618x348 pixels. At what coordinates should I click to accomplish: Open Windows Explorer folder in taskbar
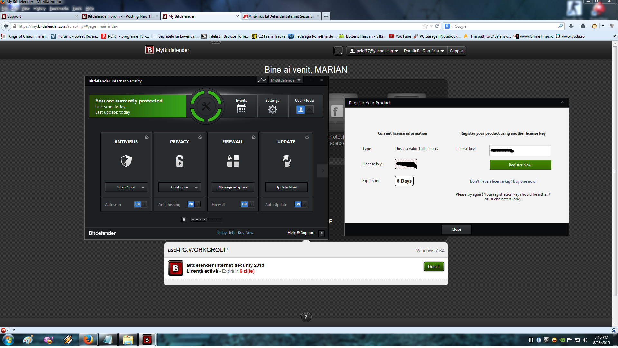(128, 340)
